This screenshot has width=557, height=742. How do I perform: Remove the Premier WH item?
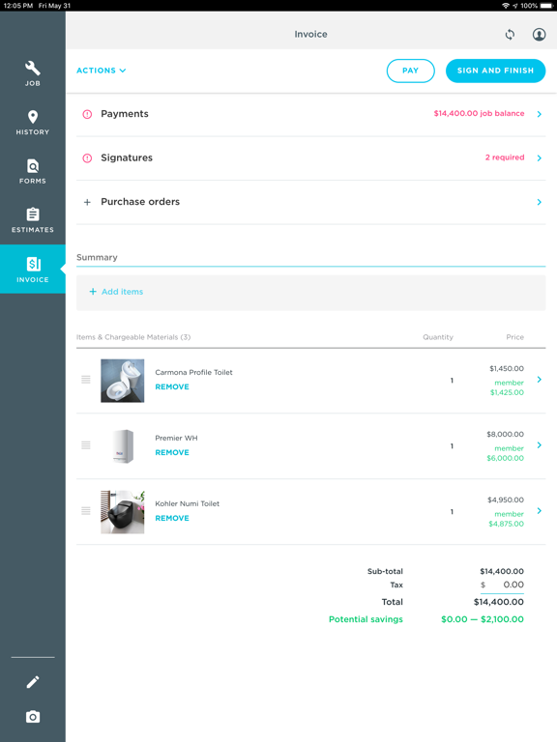(172, 452)
